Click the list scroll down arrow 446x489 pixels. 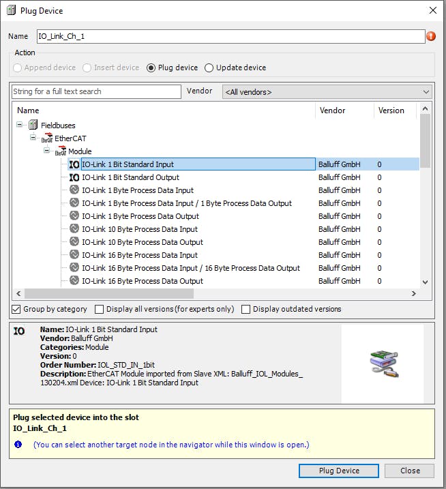425,282
